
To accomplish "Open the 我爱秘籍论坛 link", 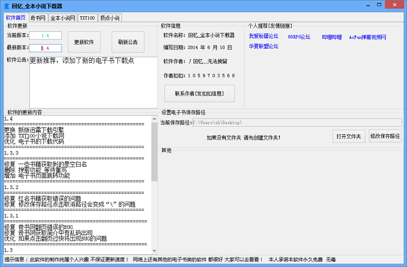I will pyautogui.click(x=263, y=36).
